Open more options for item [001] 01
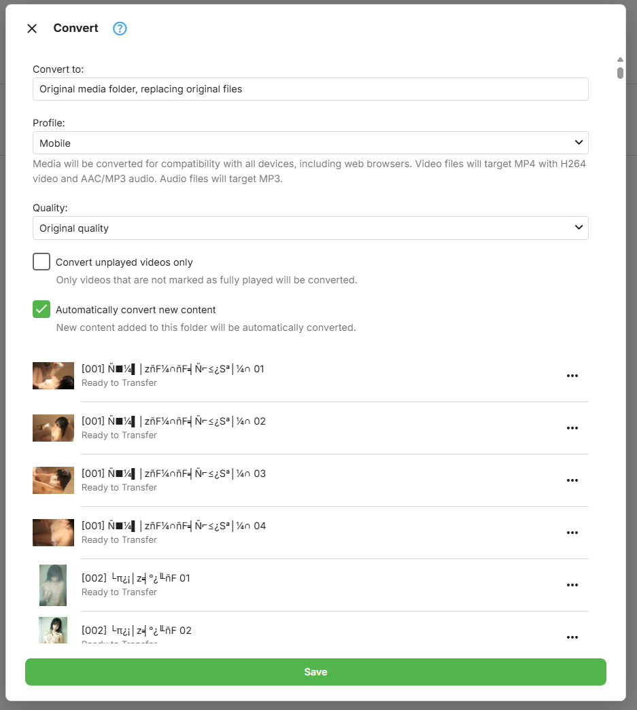Viewport: 637px width, 710px height. pos(572,376)
